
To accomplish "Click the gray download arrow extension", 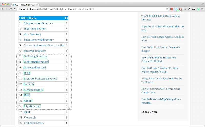I will click(x=185, y=9).
